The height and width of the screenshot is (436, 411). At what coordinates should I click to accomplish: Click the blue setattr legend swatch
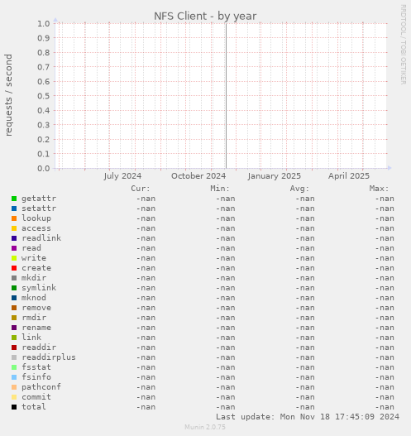[x=14, y=208]
